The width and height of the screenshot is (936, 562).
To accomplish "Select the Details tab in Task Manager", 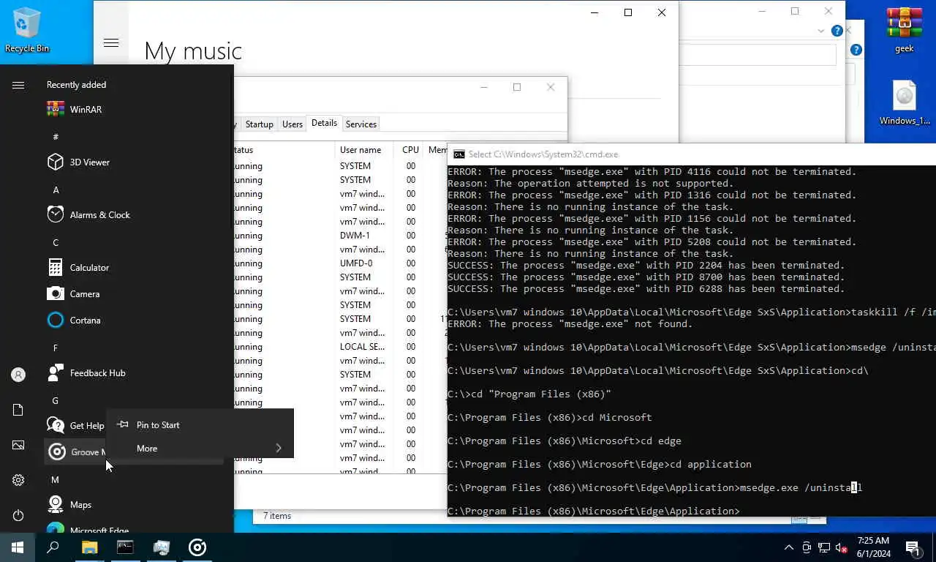I will point(324,123).
